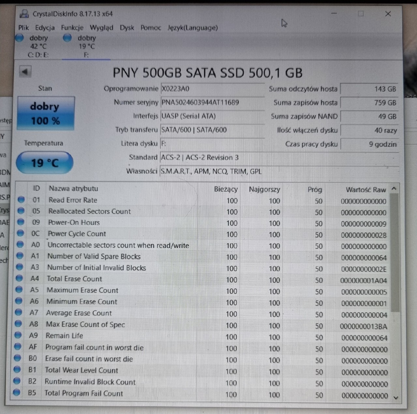417x414 pixels.
Task: Click status dot for Number of Initial Invalid Blocks
Action: (x=20, y=267)
